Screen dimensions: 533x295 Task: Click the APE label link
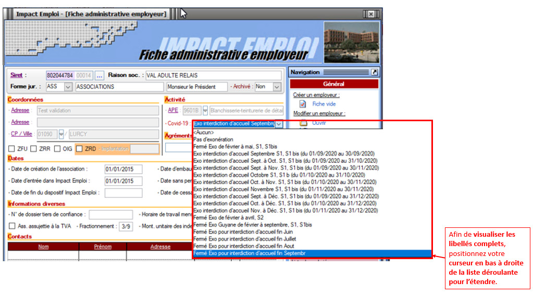pos(173,110)
